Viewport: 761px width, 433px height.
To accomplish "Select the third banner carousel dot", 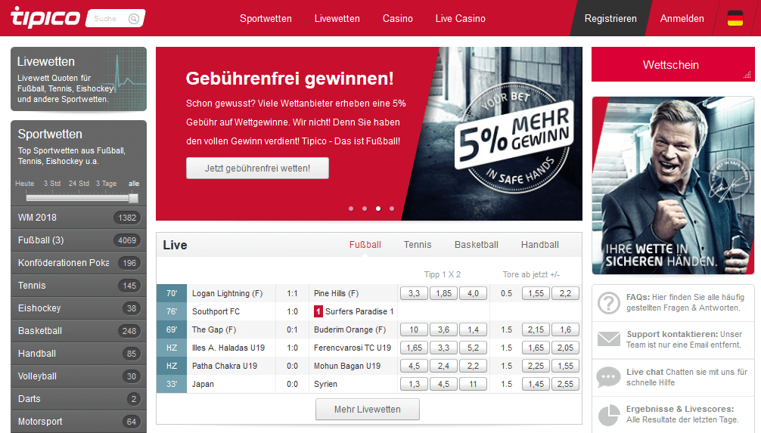I will (378, 209).
